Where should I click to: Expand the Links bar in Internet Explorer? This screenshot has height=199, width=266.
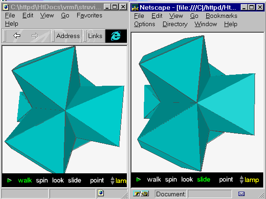coord(95,36)
